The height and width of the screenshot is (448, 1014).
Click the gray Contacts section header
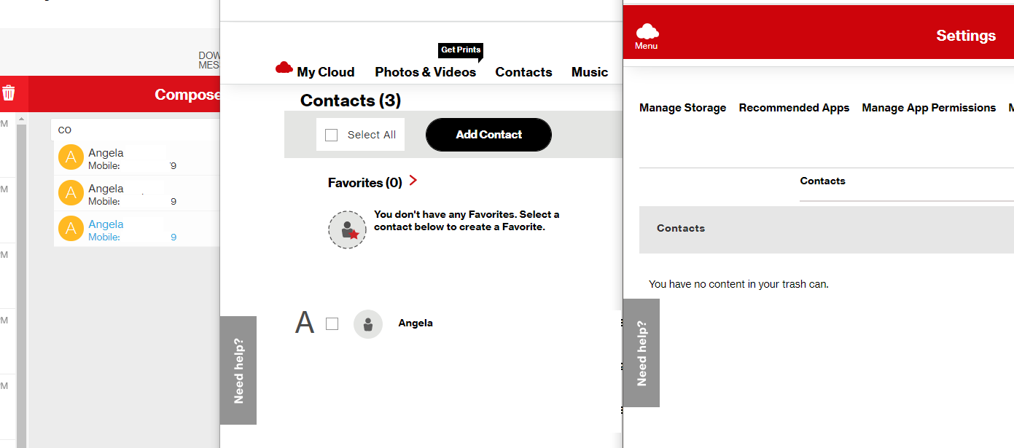pyautogui.click(x=827, y=229)
